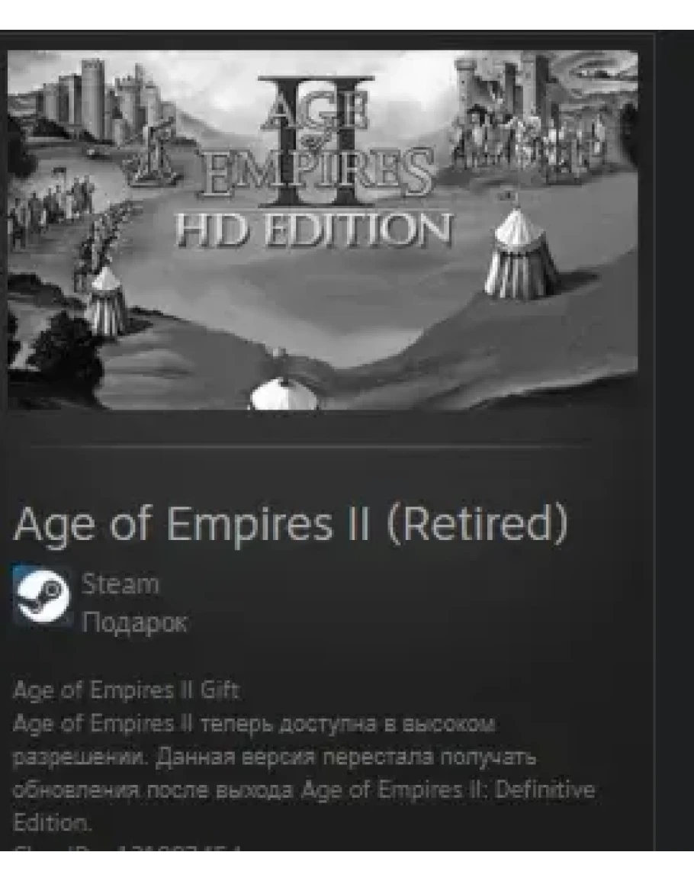Image resolution: width=694 pixels, height=881 pixels.
Task: Click the Steam platform label
Action: 120,584
